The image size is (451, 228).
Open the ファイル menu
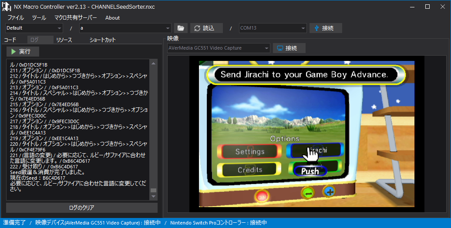tap(16, 17)
